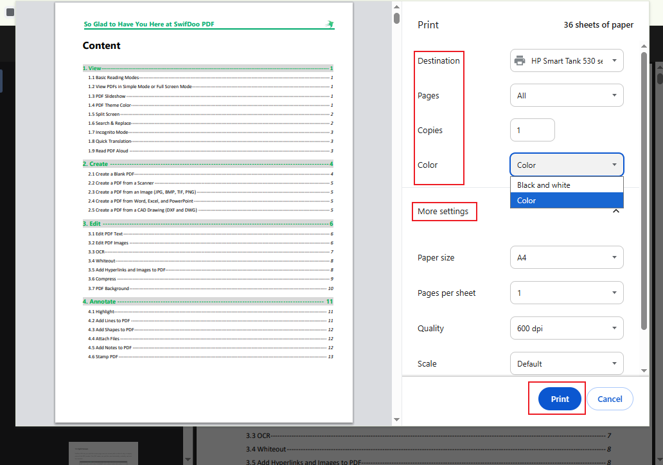
Task: Click the preview scrollbar up arrow
Action: tap(396, 6)
